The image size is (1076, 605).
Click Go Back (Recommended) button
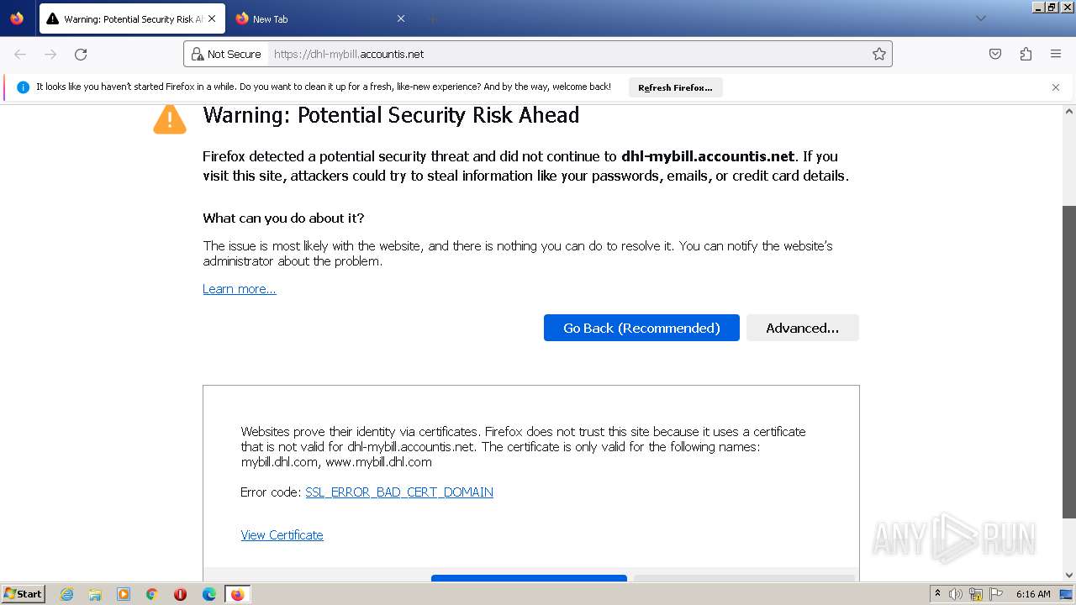tap(641, 328)
